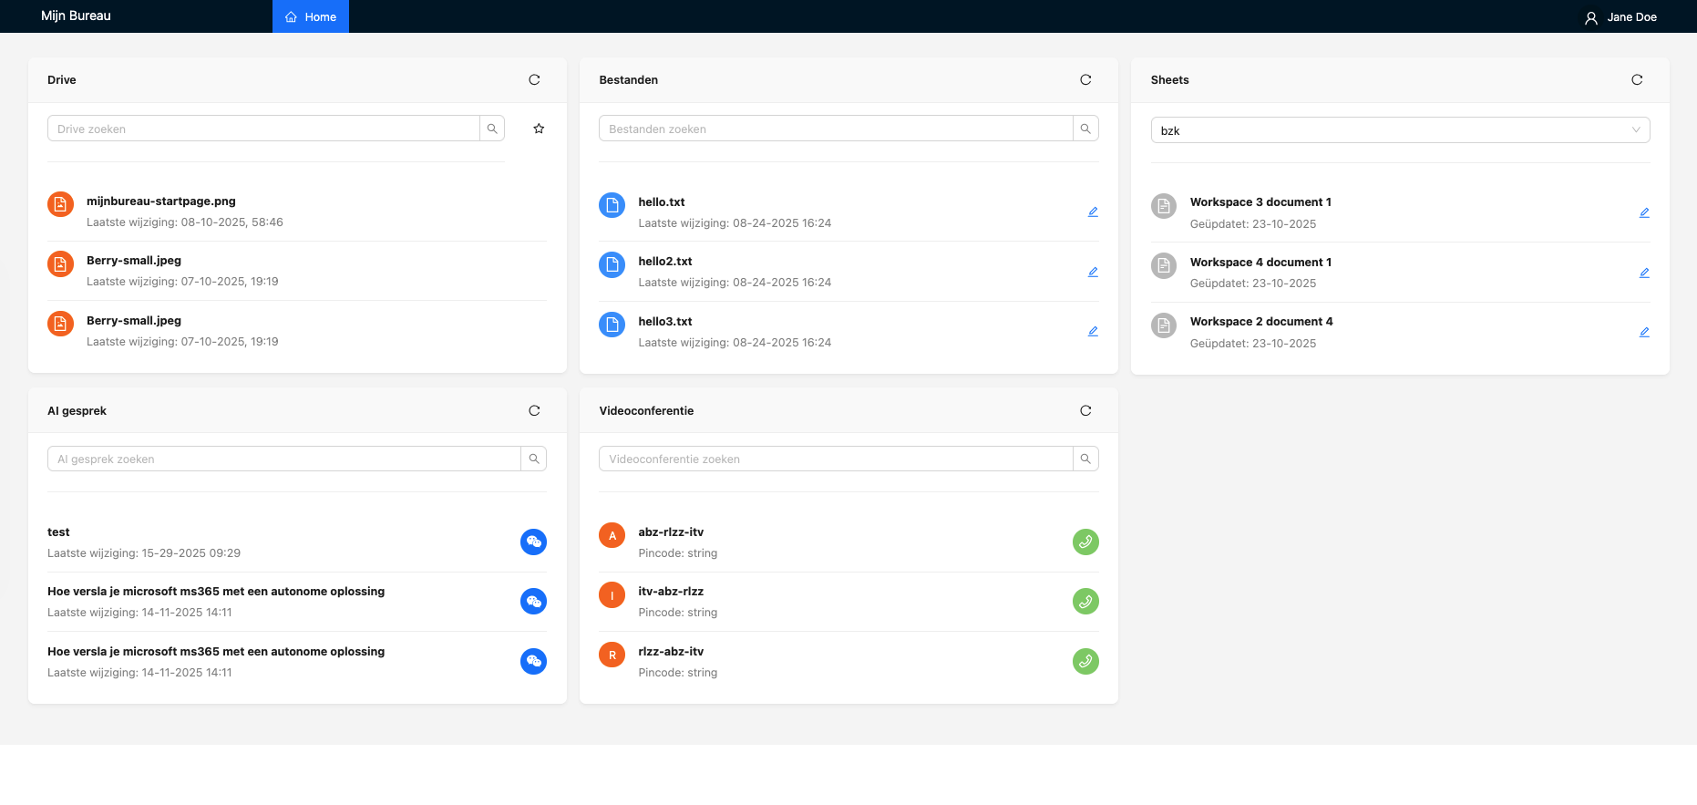The width and height of the screenshot is (1697, 805).
Task: Open Workspace 2 document 4 title
Action: click(1261, 322)
